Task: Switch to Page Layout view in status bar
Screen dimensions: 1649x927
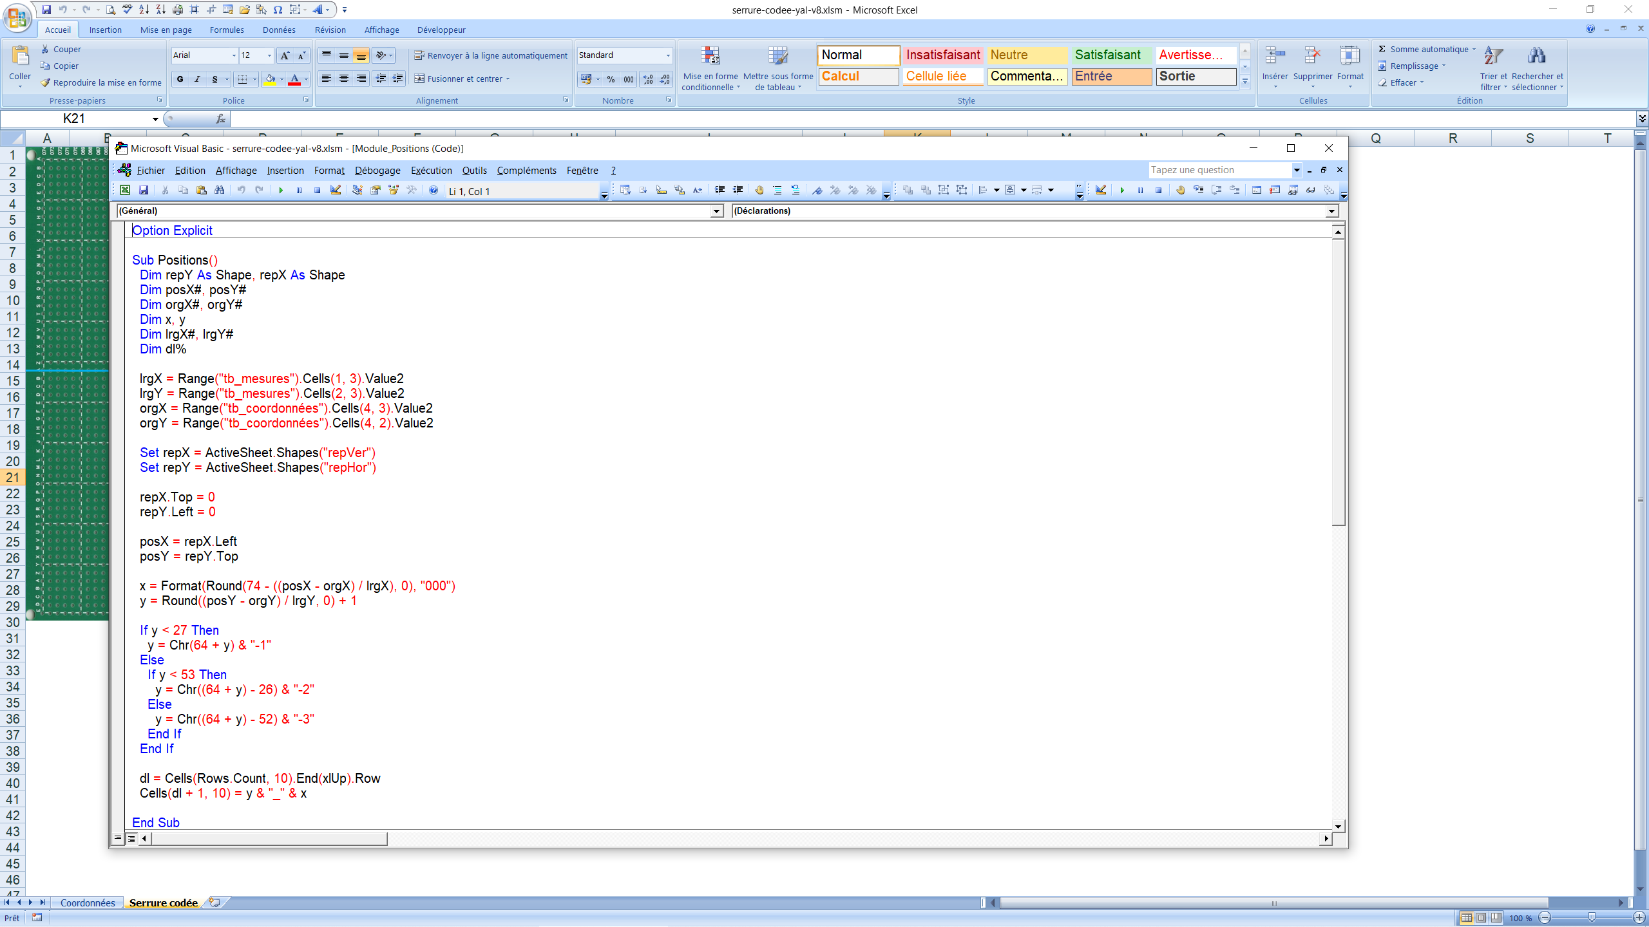Action: coord(1481,918)
